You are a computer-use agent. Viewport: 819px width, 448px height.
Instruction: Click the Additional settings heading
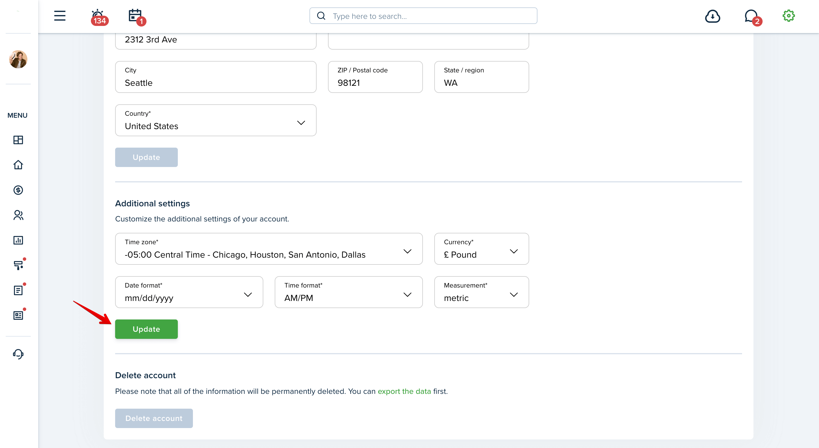[152, 203]
